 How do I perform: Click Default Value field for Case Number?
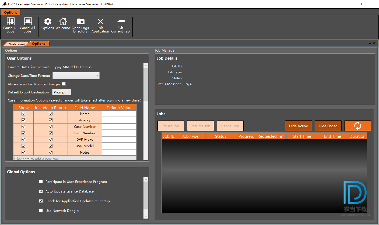119,127
